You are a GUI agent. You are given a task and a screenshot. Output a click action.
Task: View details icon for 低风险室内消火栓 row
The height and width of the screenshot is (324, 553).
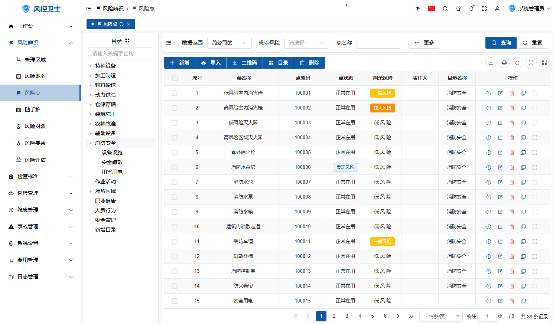point(489,93)
